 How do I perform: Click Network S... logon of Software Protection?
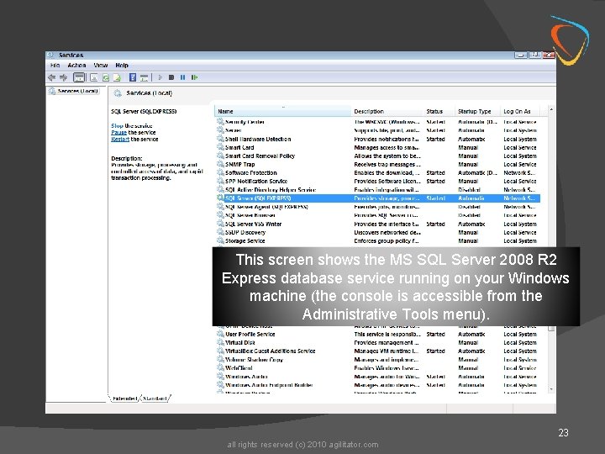point(519,173)
